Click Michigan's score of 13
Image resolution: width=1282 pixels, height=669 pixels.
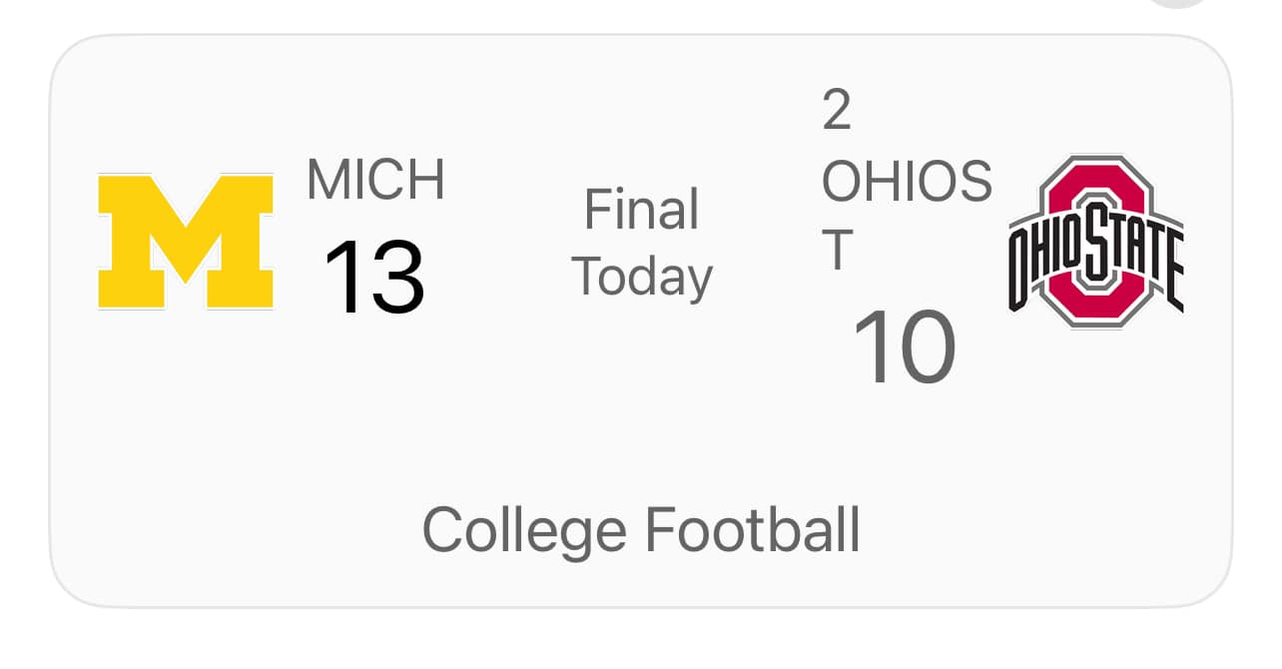coord(374,279)
